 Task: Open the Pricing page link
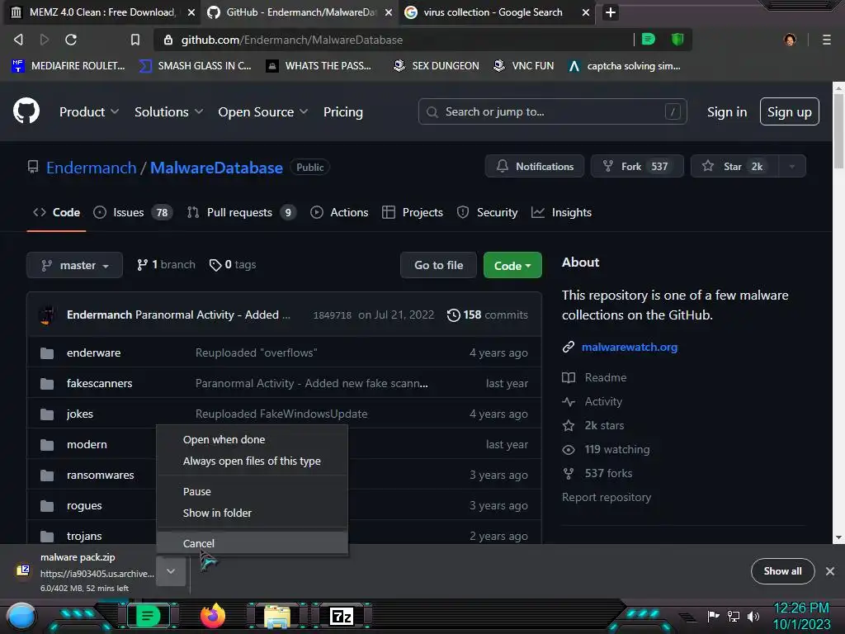342,111
